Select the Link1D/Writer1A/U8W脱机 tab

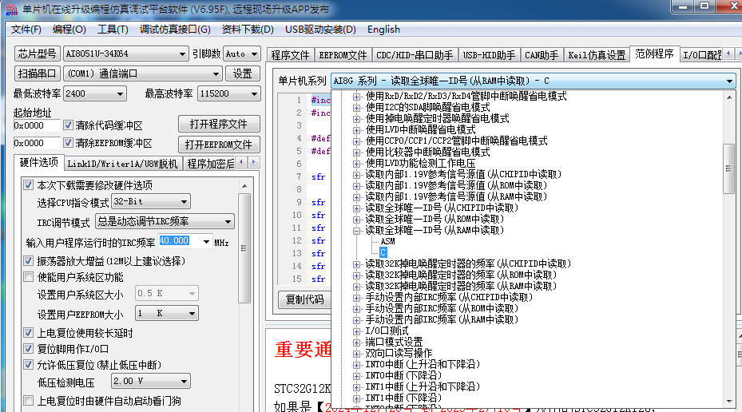tap(122, 164)
